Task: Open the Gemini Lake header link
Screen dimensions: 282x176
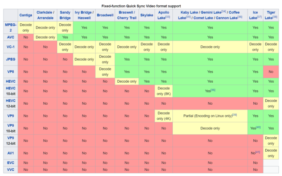Action: pos(211,12)
